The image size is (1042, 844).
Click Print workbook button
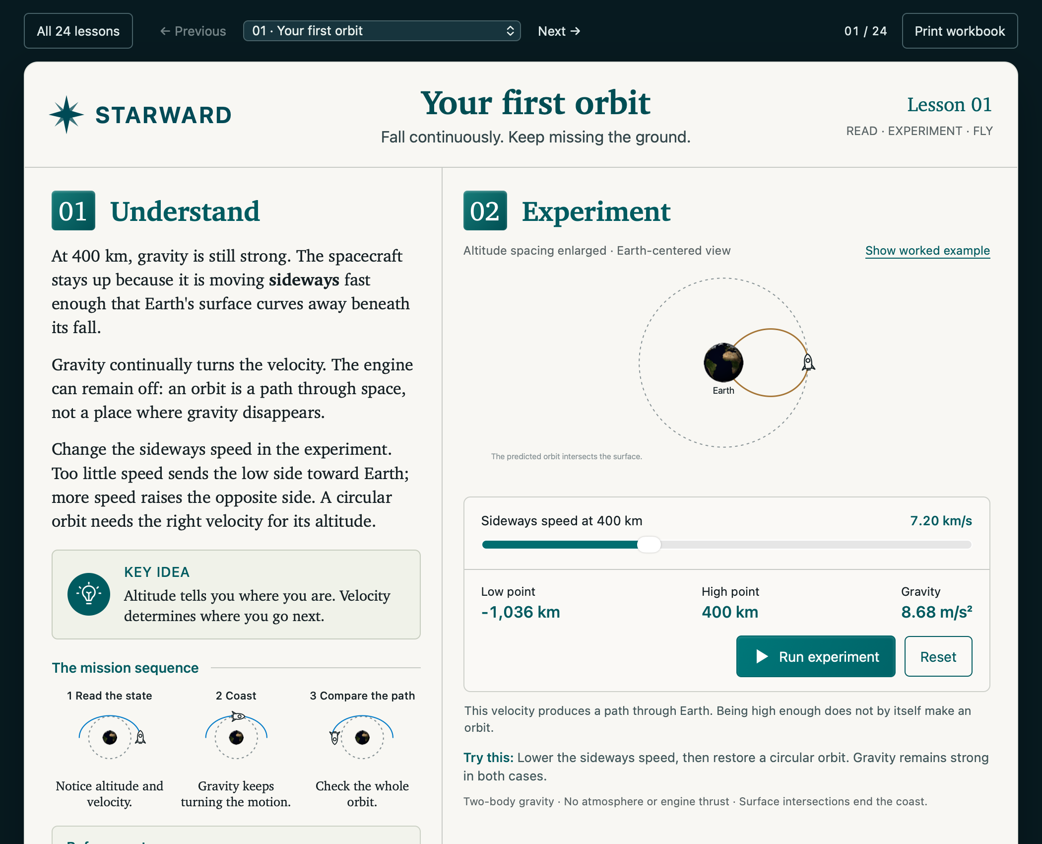tap(960, 31)
